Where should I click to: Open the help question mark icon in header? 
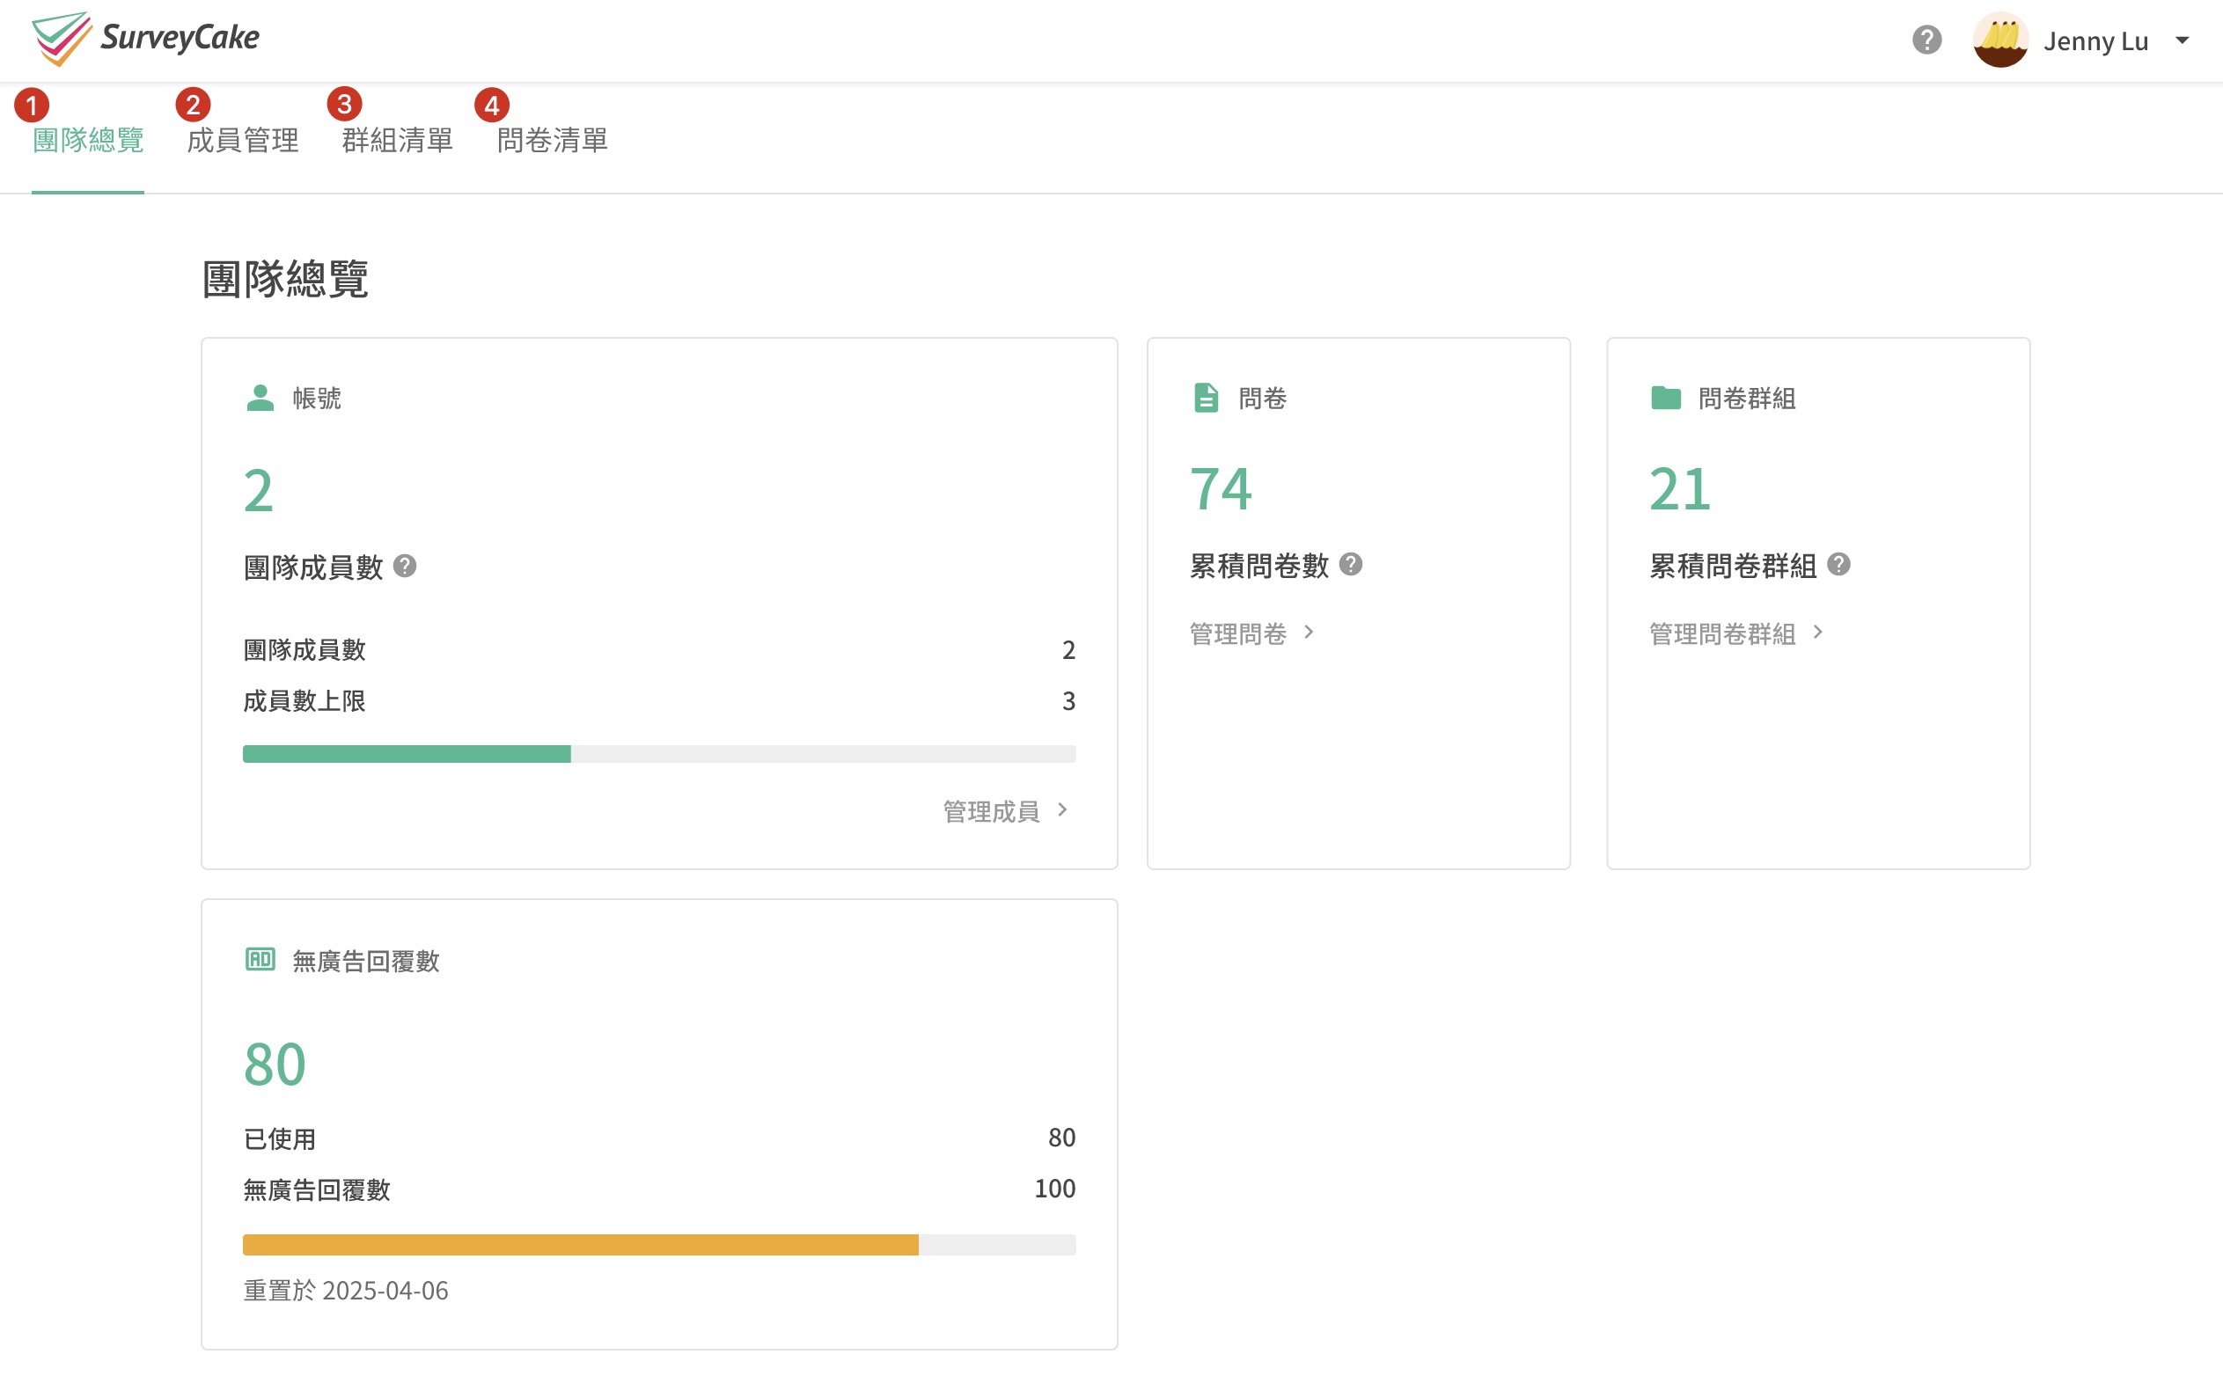(1926, 40)
